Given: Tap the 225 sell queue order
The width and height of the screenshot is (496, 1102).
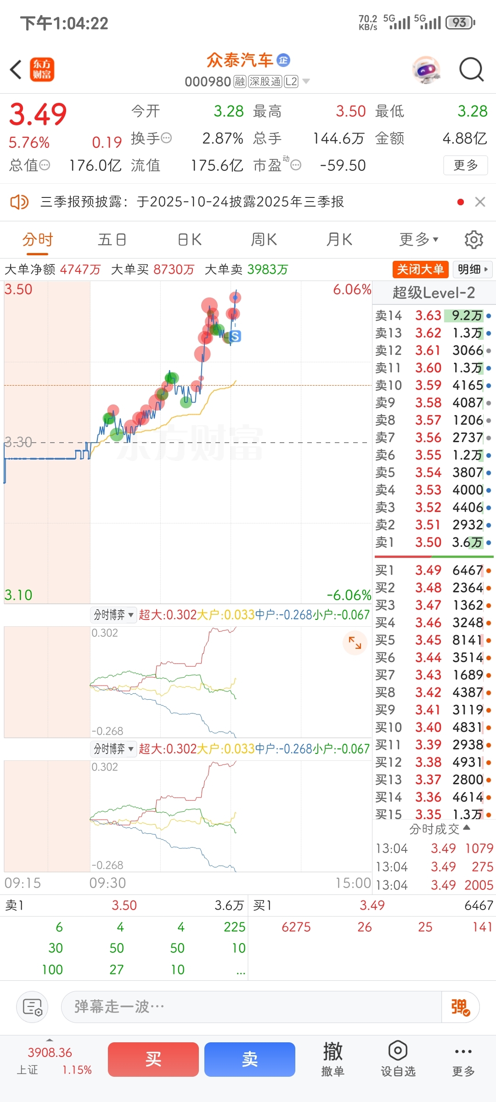Looking at the screenshot, I should point(235,927).
